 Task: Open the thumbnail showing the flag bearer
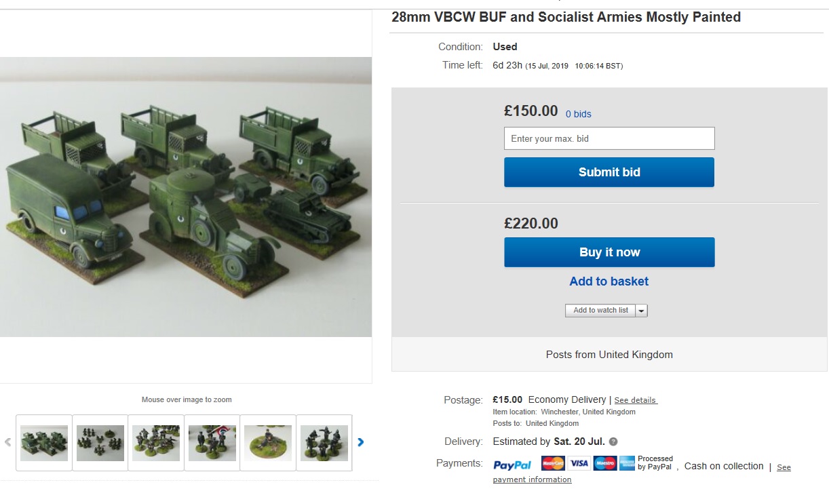tap(212, 441)
